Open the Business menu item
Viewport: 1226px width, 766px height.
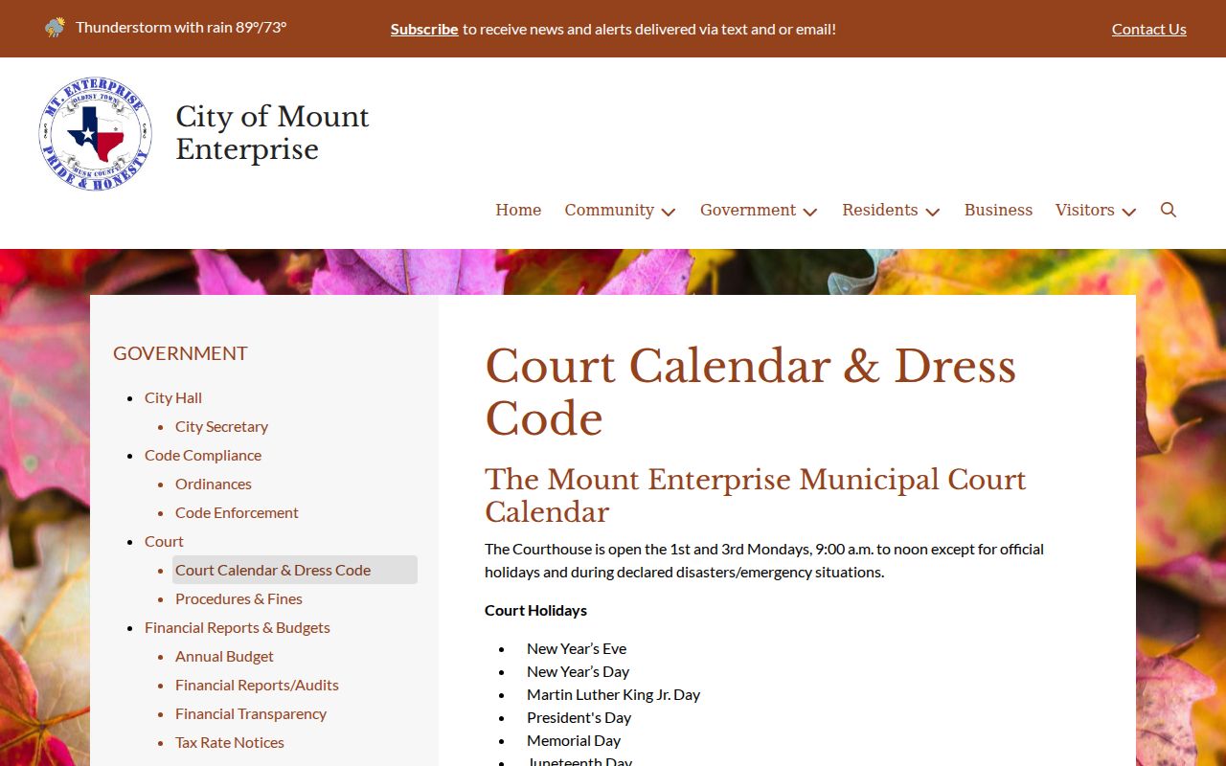click(x=998, y=210)
